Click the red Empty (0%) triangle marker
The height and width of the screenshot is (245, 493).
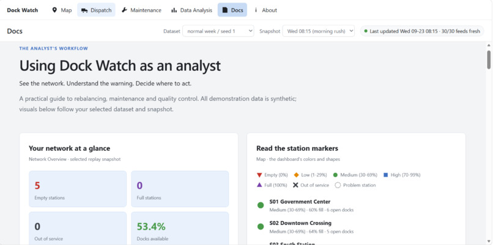pyautogui.click(x=259, y=175)
